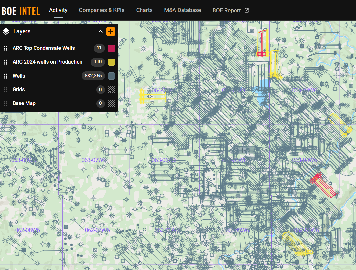
Task: Click the Layers stack icon
Action: tap(6, 31)
